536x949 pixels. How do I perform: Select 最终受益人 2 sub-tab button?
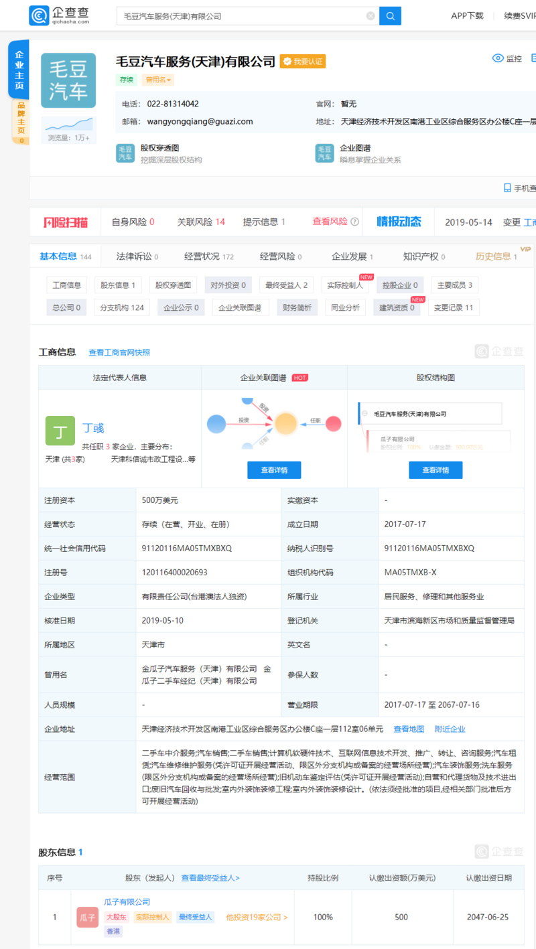click(x=286, y=285)
